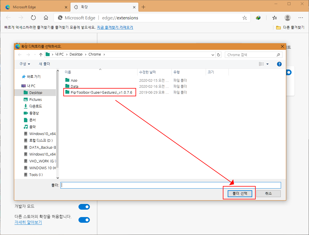Refresh the Edge extensions page

point(33,18)
